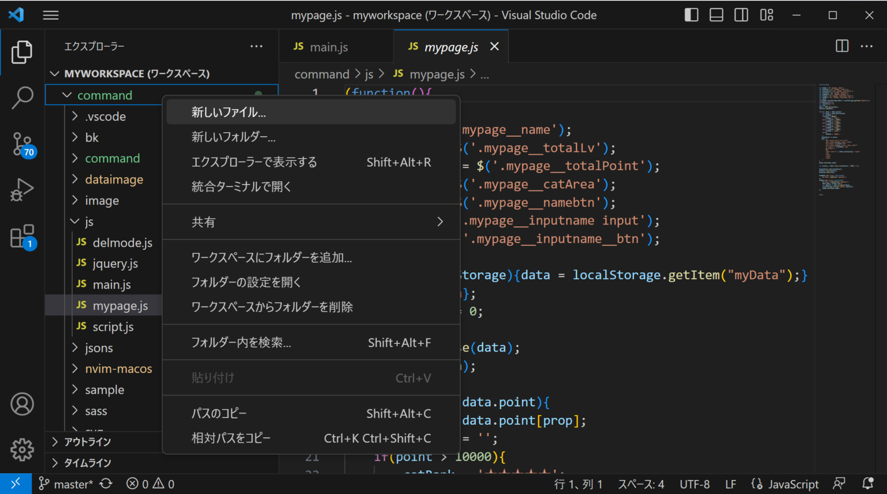Open the Extensions view
Screen dimensions: 887x494
(x=22, y=235)
